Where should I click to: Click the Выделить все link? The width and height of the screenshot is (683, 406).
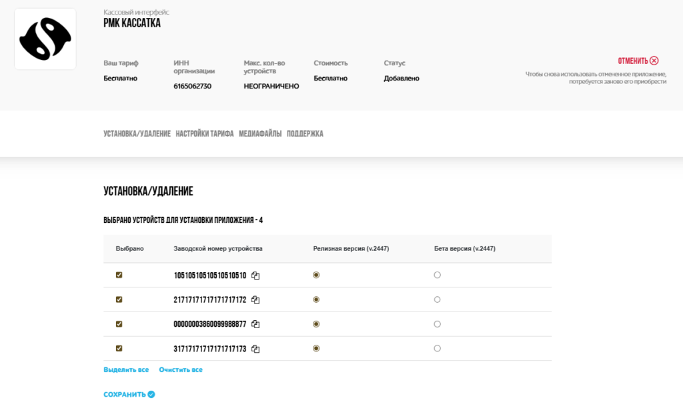tap(126, 370)
